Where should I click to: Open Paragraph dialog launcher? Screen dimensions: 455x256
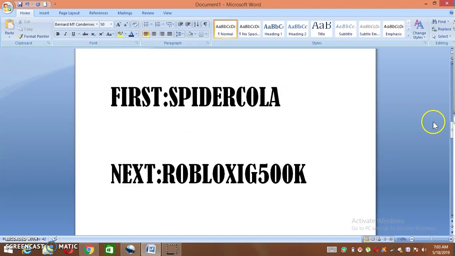point(208,43)
